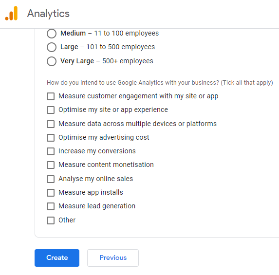Select Large 101 to 500 employees option
Image resolution: width=279 pixels, height=275 pixels.
pyautogui.click(x=52, y=47)
